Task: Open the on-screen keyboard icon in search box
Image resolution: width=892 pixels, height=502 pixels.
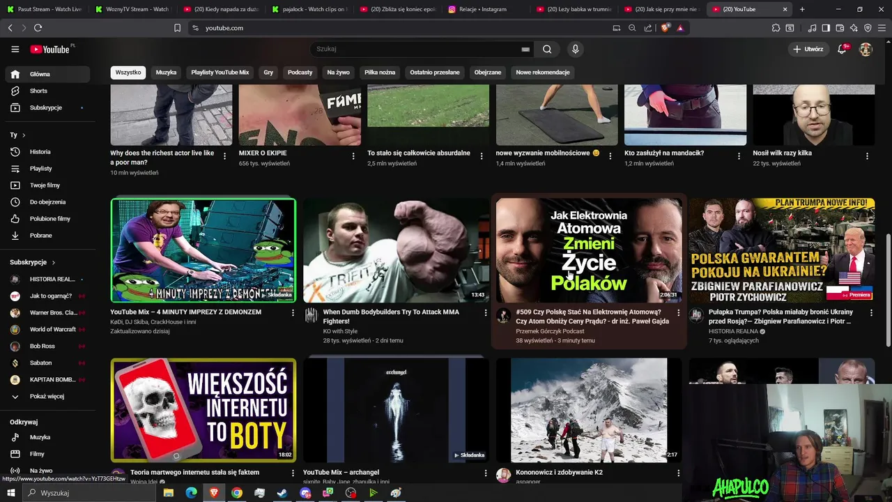Action: [525, 50]
